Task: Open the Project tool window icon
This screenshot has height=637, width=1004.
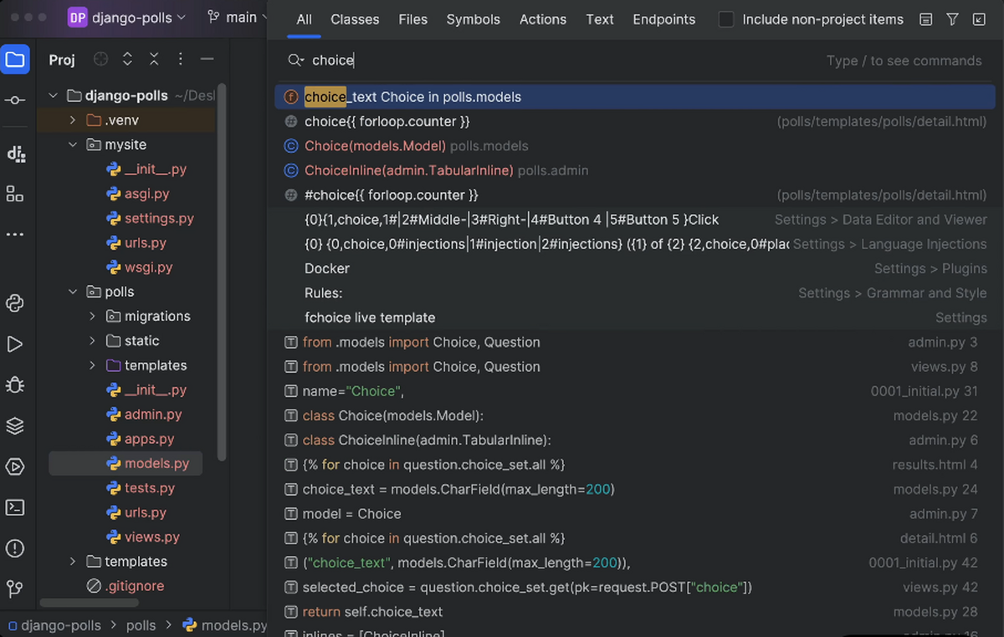Action: [x=15, y=59]
